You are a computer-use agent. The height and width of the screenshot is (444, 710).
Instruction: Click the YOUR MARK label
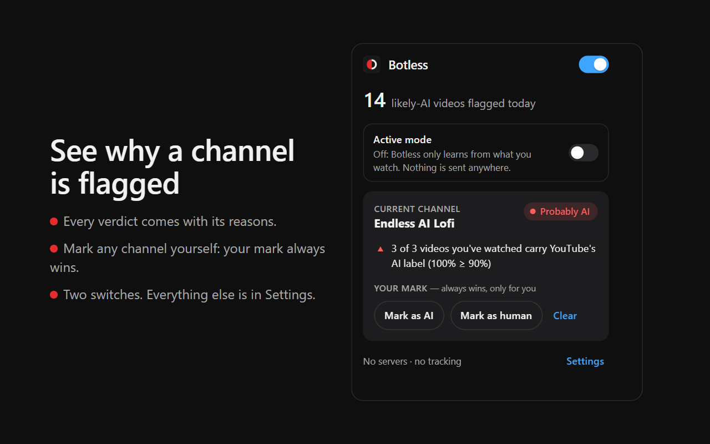click(400, 289)
